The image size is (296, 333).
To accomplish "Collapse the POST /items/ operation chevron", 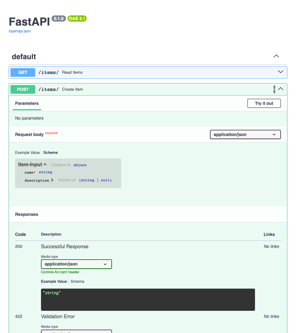I will pos(280,89).
